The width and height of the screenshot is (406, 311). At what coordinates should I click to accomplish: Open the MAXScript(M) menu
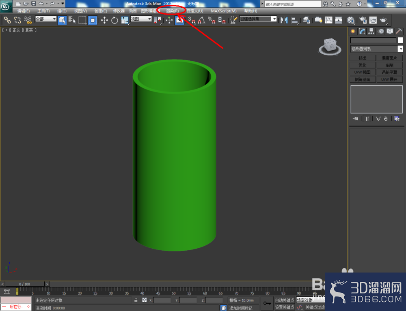[224, 11]
